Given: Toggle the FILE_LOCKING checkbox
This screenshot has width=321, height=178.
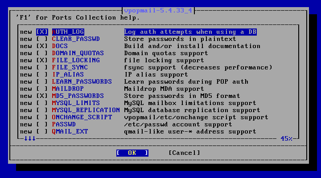Looking at the screenshot, I should click(42, 60).
